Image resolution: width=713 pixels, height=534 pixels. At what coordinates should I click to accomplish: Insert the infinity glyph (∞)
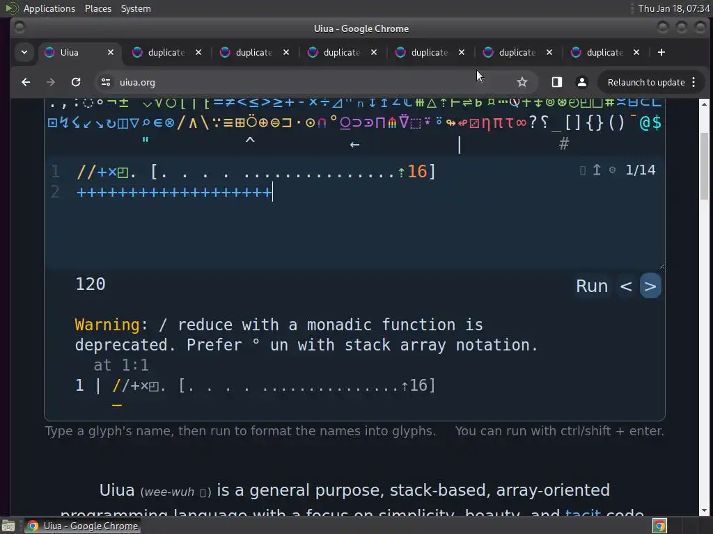click(x=521, y=123)
